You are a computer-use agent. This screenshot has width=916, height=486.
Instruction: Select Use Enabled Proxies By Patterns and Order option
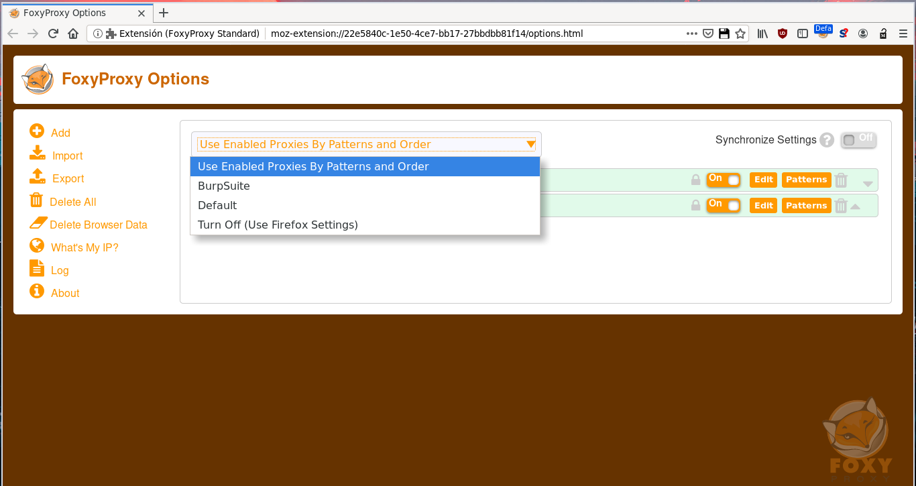pyautogui.click(x=365, y=166)
